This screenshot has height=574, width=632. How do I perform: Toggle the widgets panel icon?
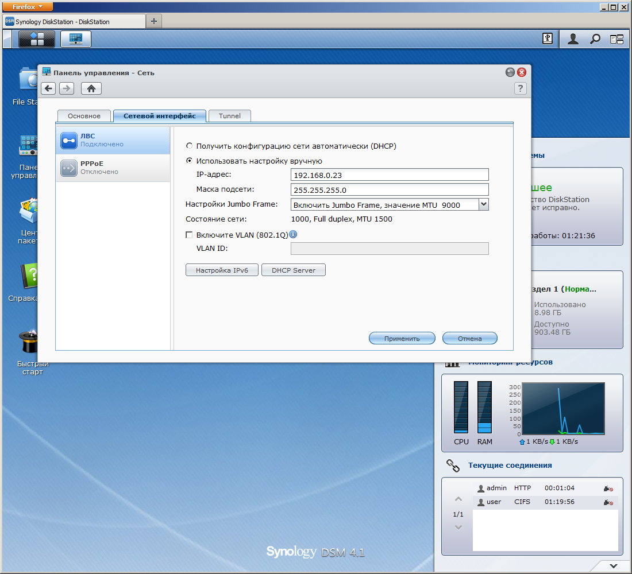click(616, 39)
